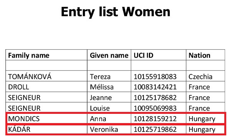Select the Given name column header
Screen dimensions: 227x140
(x=109, y=55)
